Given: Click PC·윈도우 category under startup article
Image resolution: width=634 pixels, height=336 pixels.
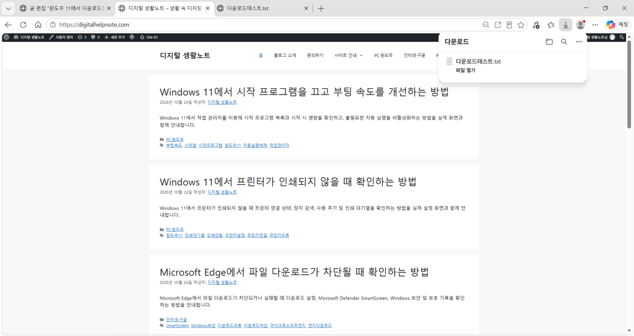Looking at the screenshot, I should coord(175,139).
